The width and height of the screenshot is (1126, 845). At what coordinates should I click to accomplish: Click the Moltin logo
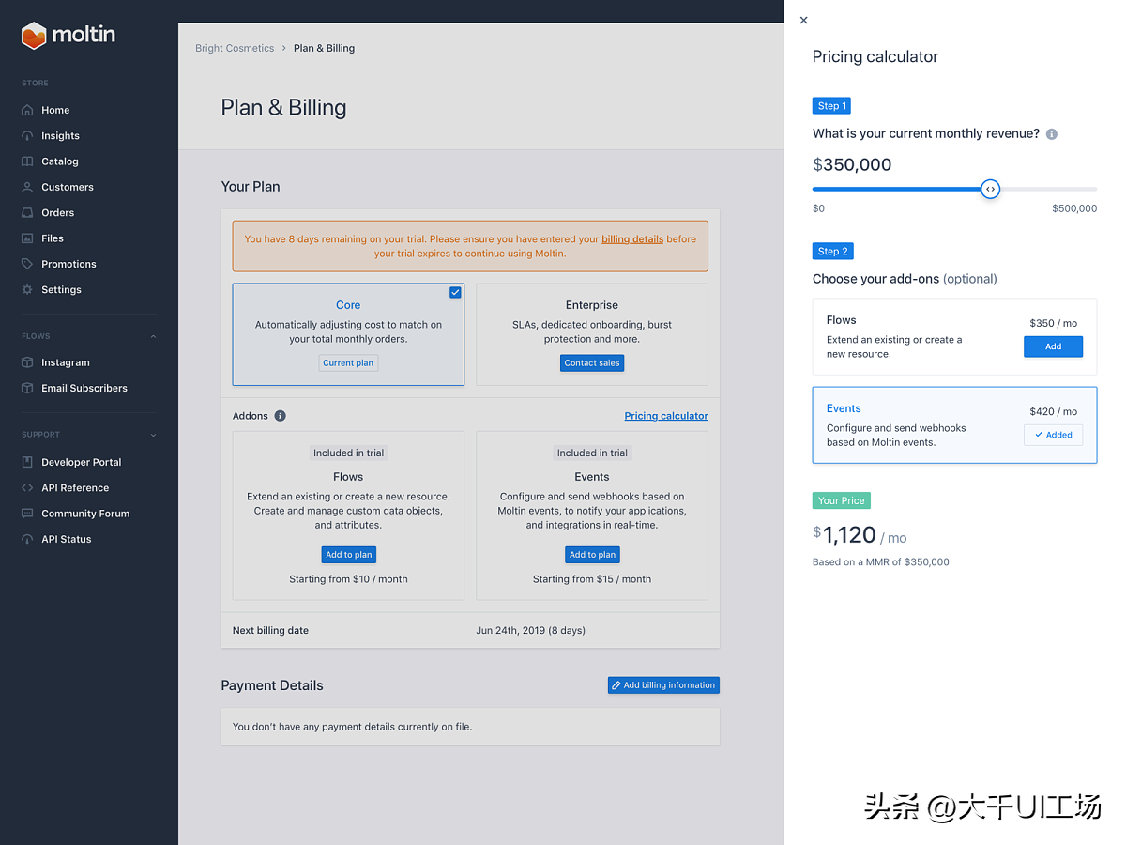point(68,36)
